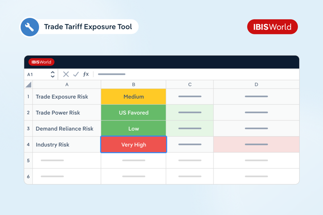Click the cancel X icon in formula bar
The width and height of the screenshot is (323, 215).
tap(66, 74)
